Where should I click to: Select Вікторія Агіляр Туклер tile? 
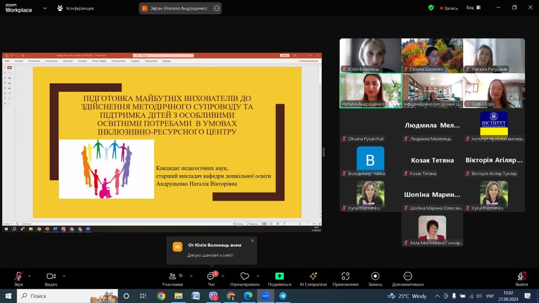pyautogui.click(x=494, y=160)
